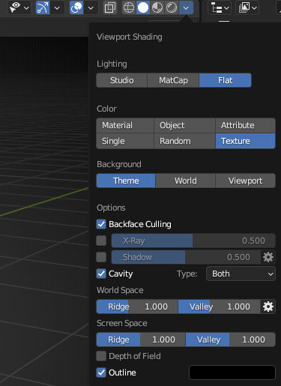This screenshot has height=386, width=281.
Task: Toggle the Show Overlays icon
Action: coord(76,7)
